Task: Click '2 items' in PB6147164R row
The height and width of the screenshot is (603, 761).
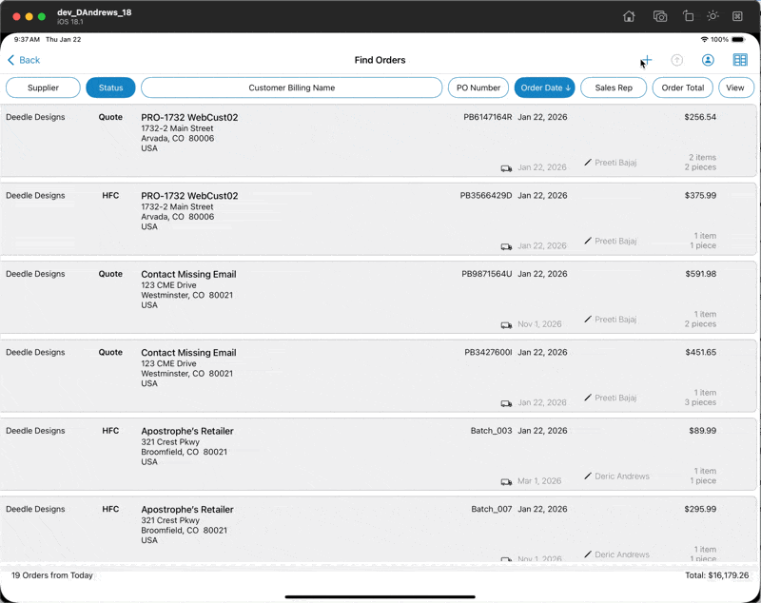Action: pyautogui.click(x=702, y=157)
